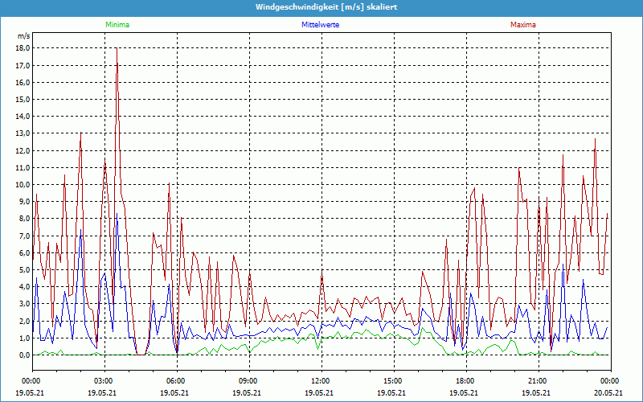The width and height of the screenshot is (643, 402).
Task: Click the highest red peak at 18 m/s
Action: [x=117, y=49]
